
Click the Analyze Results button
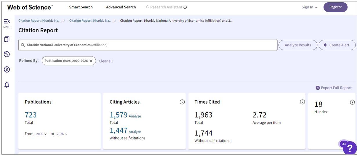coord(298,45)
